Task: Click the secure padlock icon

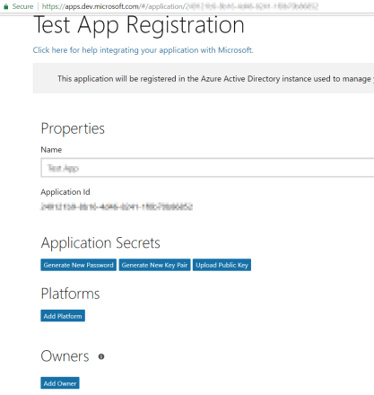Action: (5, 6)
